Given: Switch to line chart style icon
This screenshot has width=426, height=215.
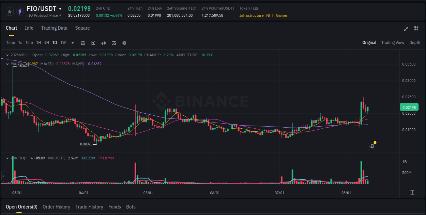Looking at the screenshot, I should [x=93, y=43].
